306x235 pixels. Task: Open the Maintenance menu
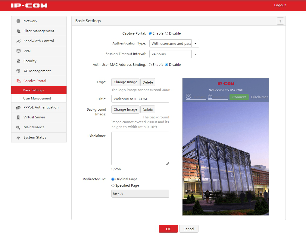coord(39,127)
